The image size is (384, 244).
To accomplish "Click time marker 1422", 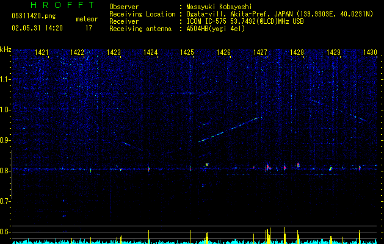I will (77, 52).
